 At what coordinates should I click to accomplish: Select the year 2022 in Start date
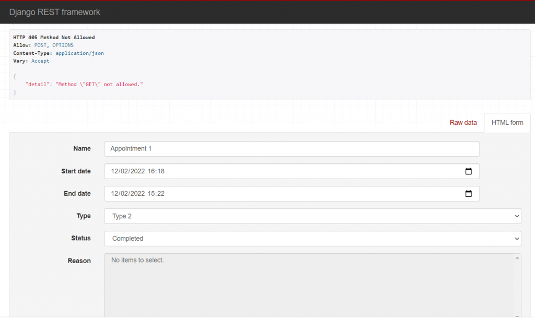(x=137, y=171)
